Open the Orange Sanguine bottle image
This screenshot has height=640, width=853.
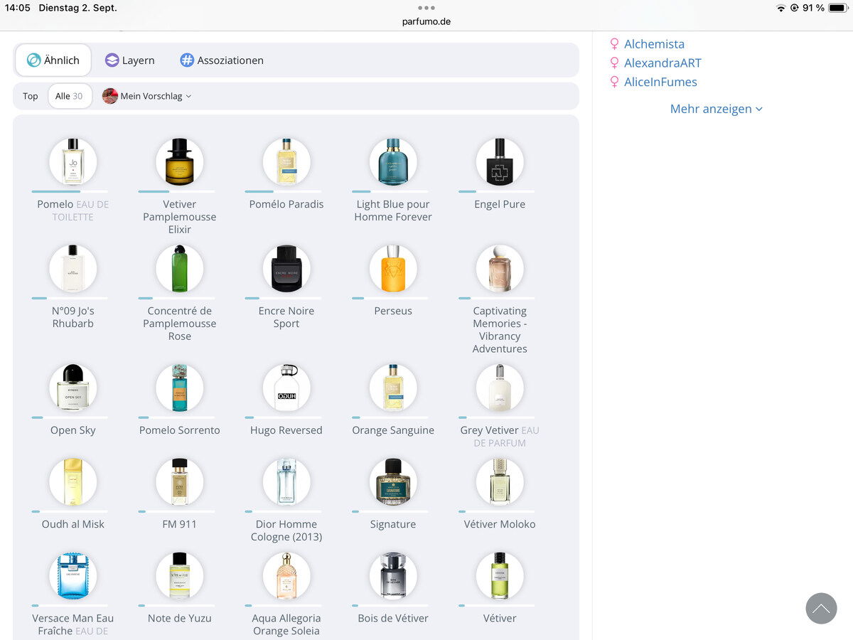393,388
